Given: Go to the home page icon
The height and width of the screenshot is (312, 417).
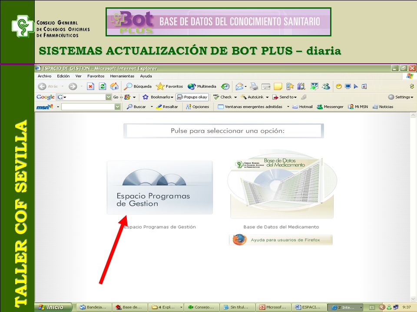Looking at the screenshot, I should 114,87.
